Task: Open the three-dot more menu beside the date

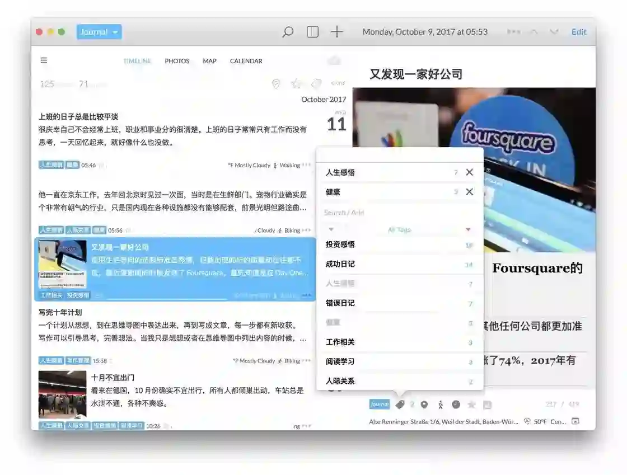Action: pos(513,31)
